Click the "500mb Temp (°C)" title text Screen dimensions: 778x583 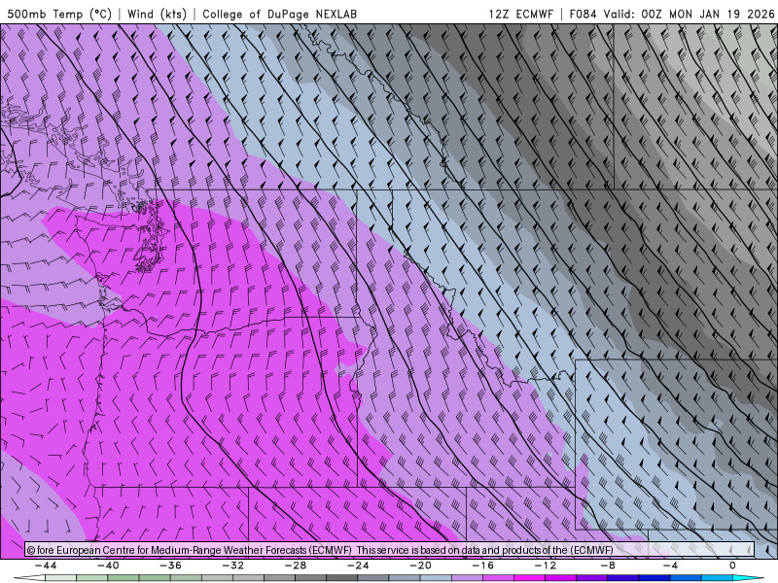(59, 14)
